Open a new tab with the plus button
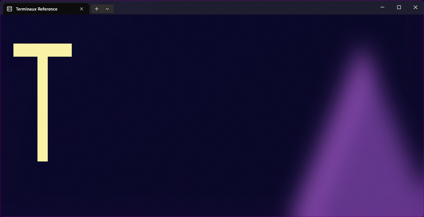The height and width of the screenshot is (217, 424). click(x=97, y=9)
